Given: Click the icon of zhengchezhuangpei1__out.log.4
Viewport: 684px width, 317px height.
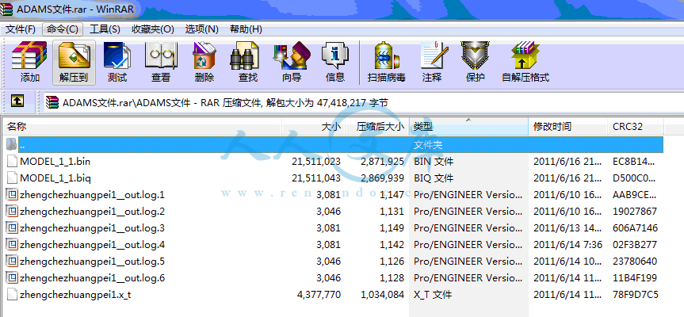Looking at the screenshot, I should [12, 244].
